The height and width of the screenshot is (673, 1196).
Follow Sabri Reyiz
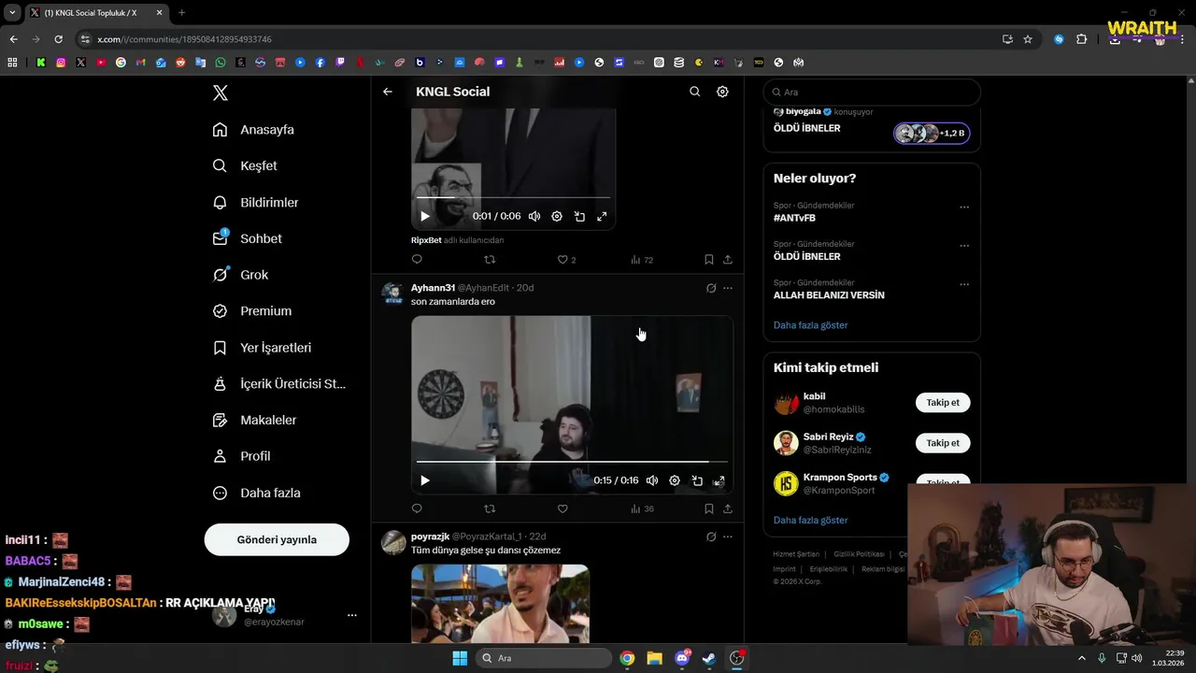click(943, 443)
